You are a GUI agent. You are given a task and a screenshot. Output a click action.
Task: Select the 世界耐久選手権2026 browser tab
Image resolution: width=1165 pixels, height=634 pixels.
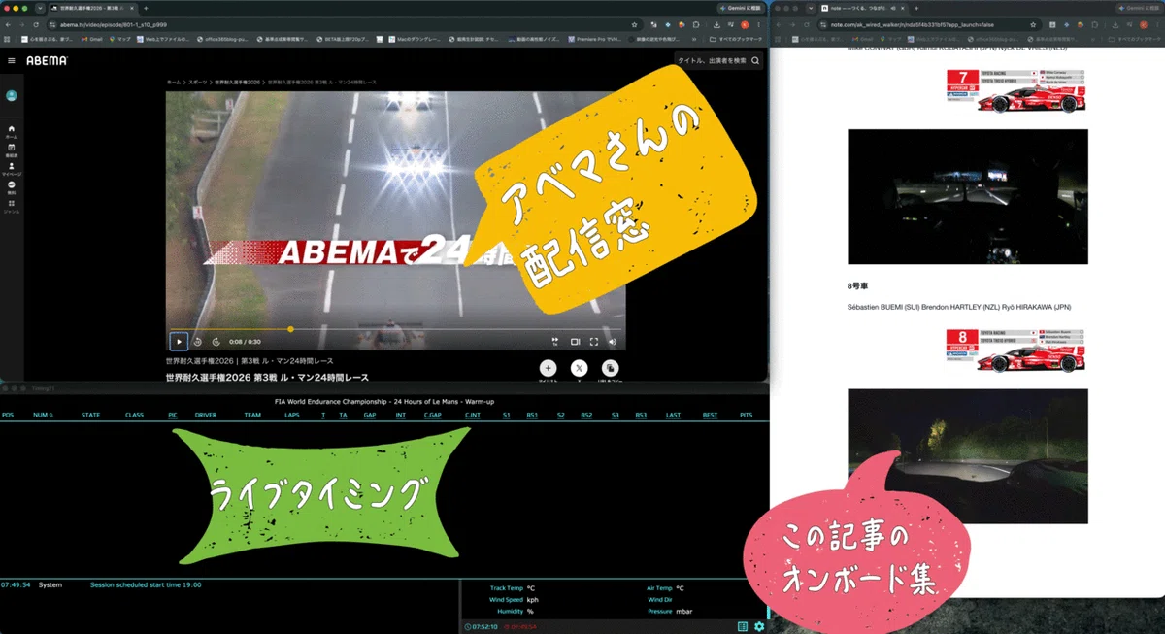(x=93, y=8)
